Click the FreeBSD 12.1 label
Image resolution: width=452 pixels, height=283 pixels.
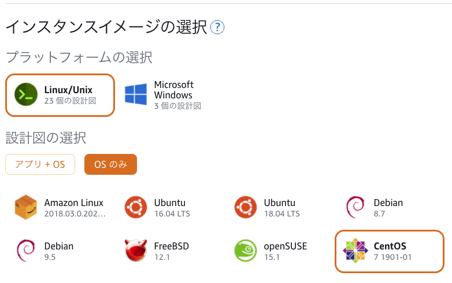tap(172, 251)
